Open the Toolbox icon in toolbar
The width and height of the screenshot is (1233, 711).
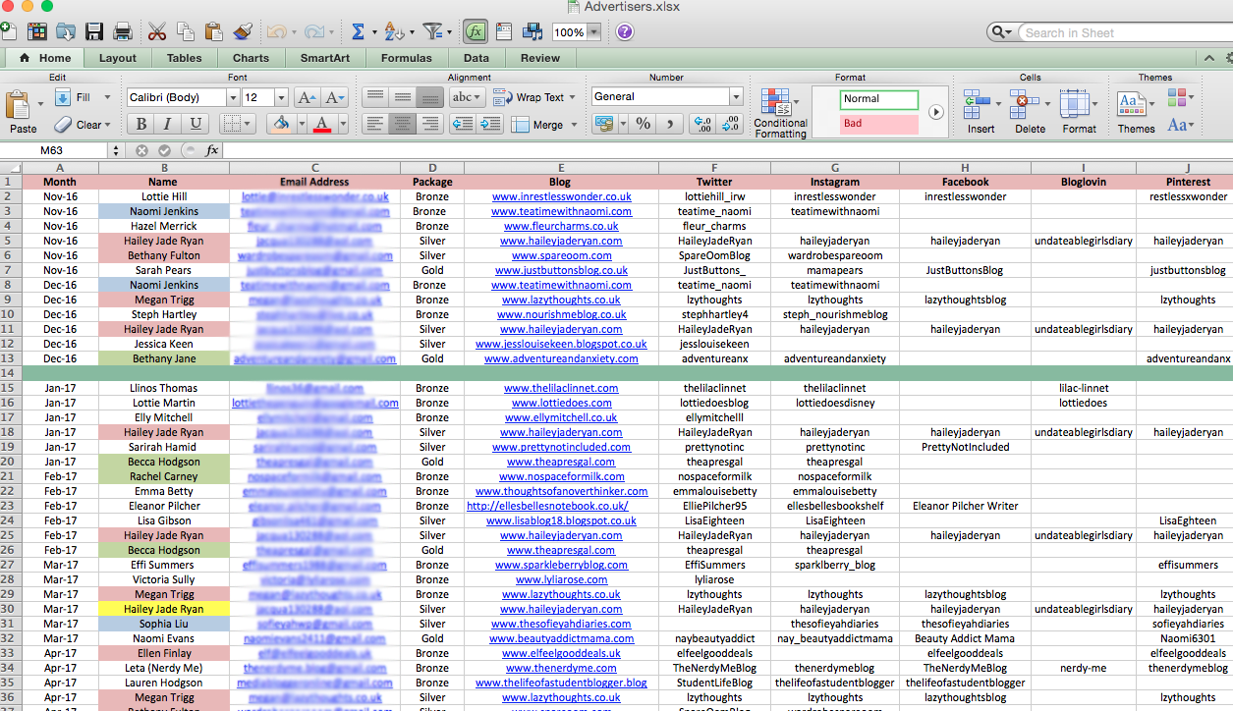pyautogui.click(x=504, y=31)
